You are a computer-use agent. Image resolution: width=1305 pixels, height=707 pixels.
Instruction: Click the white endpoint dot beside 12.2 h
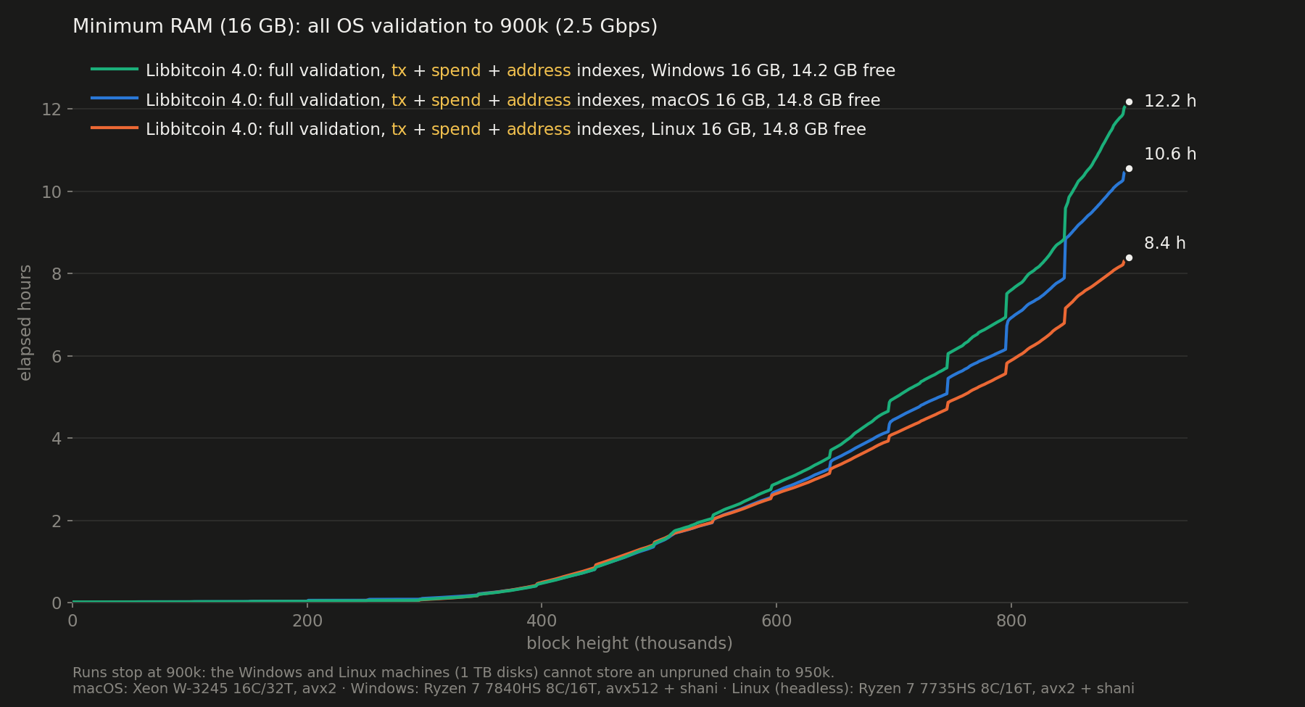click(1129, 102)
